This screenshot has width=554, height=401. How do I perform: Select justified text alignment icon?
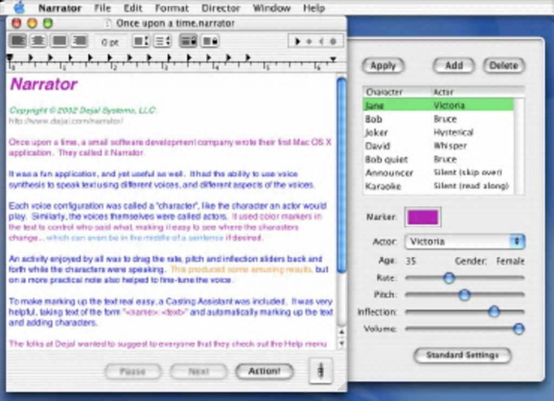tap(59, 41)
